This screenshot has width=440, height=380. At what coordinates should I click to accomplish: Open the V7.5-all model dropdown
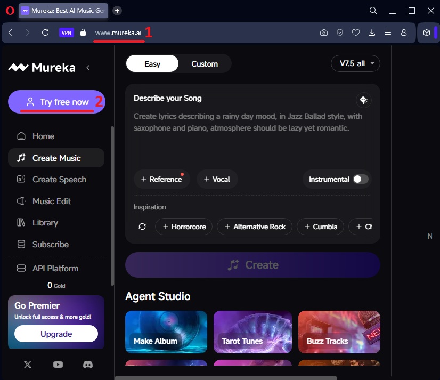point(355,63)
